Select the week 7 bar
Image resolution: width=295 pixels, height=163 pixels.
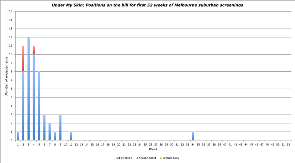50,132
